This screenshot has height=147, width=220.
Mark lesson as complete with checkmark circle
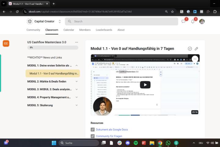coord(190,49)
